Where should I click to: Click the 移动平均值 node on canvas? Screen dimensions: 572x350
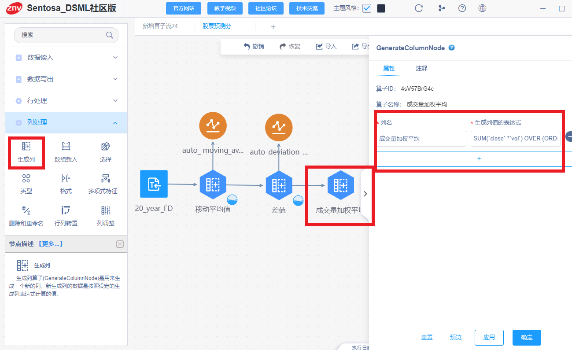(x=213, y=185)
